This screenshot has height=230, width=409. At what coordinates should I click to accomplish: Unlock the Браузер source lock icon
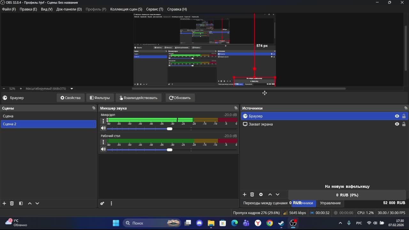tap(404, 116)
